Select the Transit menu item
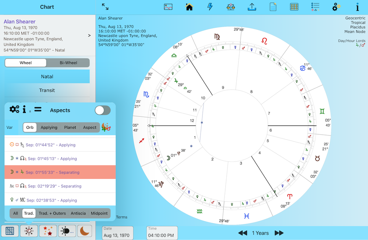This screenshot has height=240, width=368. click(x=47, y=90)
